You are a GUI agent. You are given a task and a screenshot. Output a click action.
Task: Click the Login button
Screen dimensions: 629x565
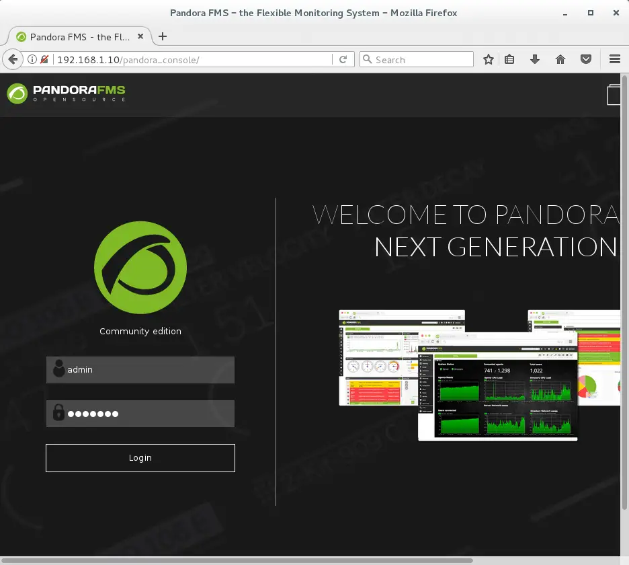140,458
